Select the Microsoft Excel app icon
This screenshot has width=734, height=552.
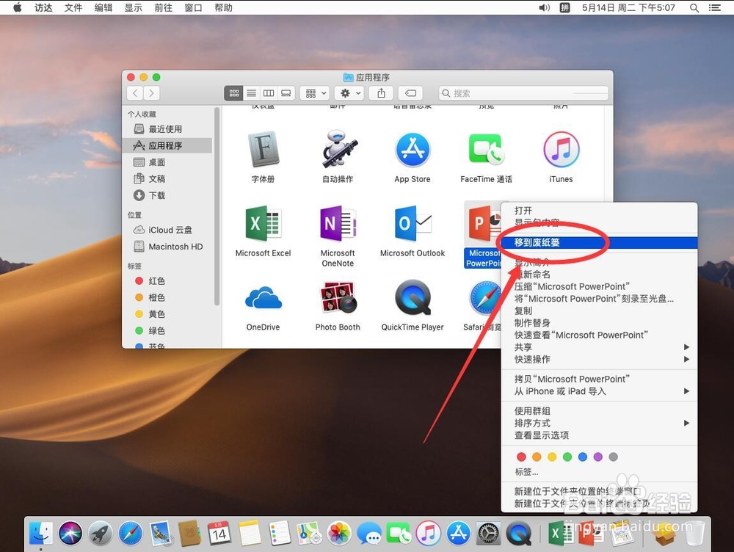point(263,223)
